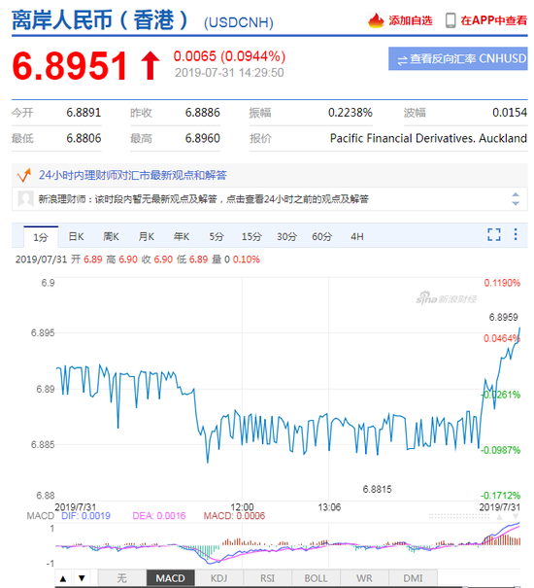Click the DEA: 0.0016 value

[x=159, y=516]
